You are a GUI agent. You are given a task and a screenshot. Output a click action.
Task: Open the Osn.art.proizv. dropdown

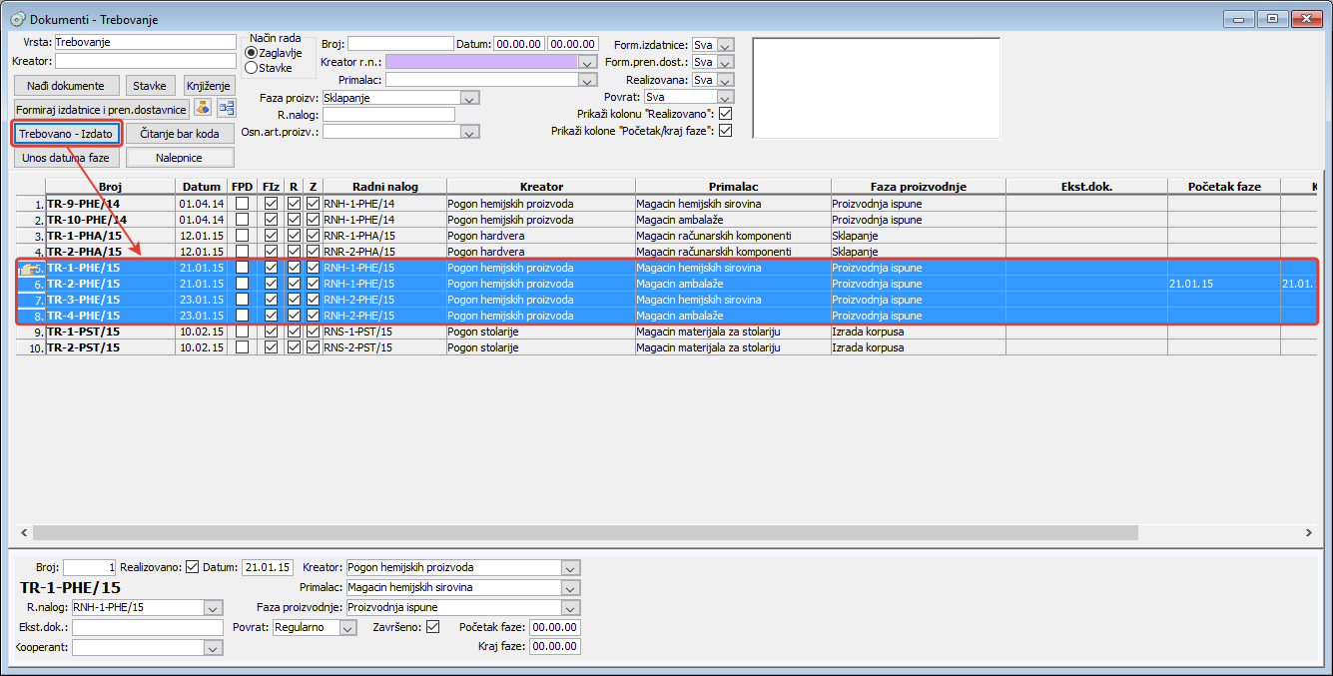470,131
